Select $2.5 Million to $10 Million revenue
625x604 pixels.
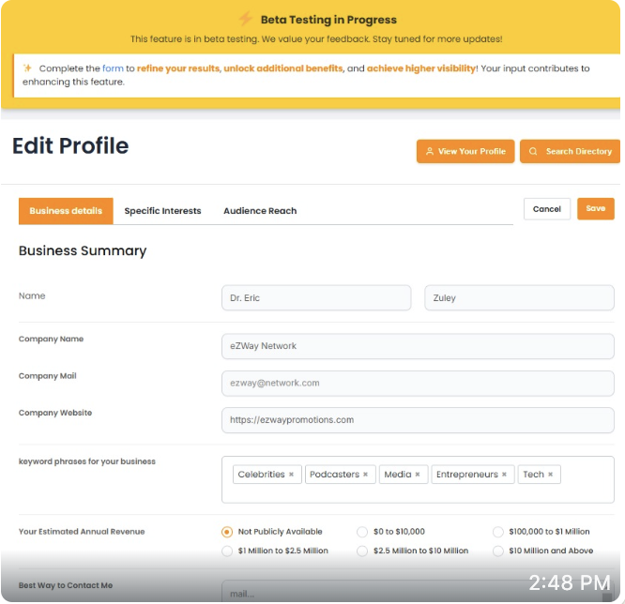362,551
